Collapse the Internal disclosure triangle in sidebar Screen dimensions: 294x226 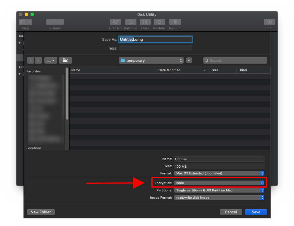coord(19,43)
